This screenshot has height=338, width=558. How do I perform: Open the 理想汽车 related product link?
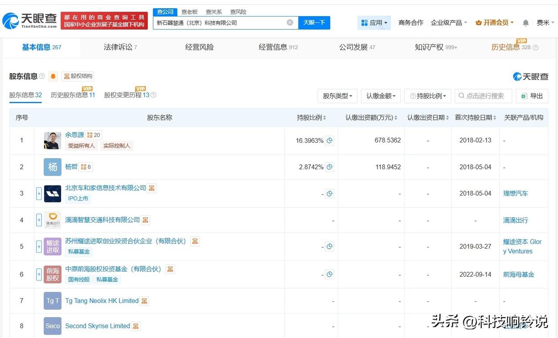pos(515,193)
